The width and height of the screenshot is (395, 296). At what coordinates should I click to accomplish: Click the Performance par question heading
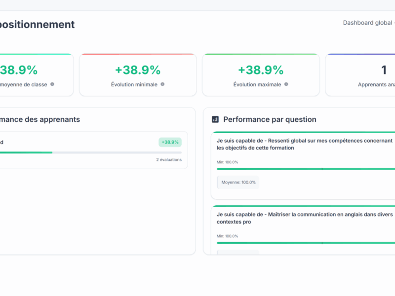270,119
